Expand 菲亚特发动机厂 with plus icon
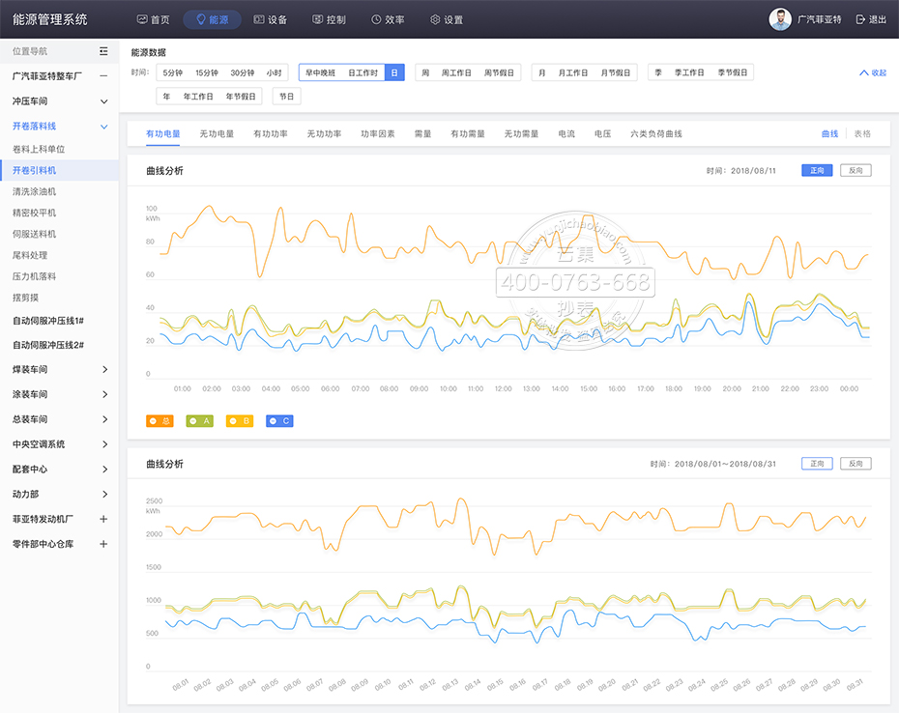The width and height of the screenshot is (899, 713). pyautogui.click(x=104, y=519)
